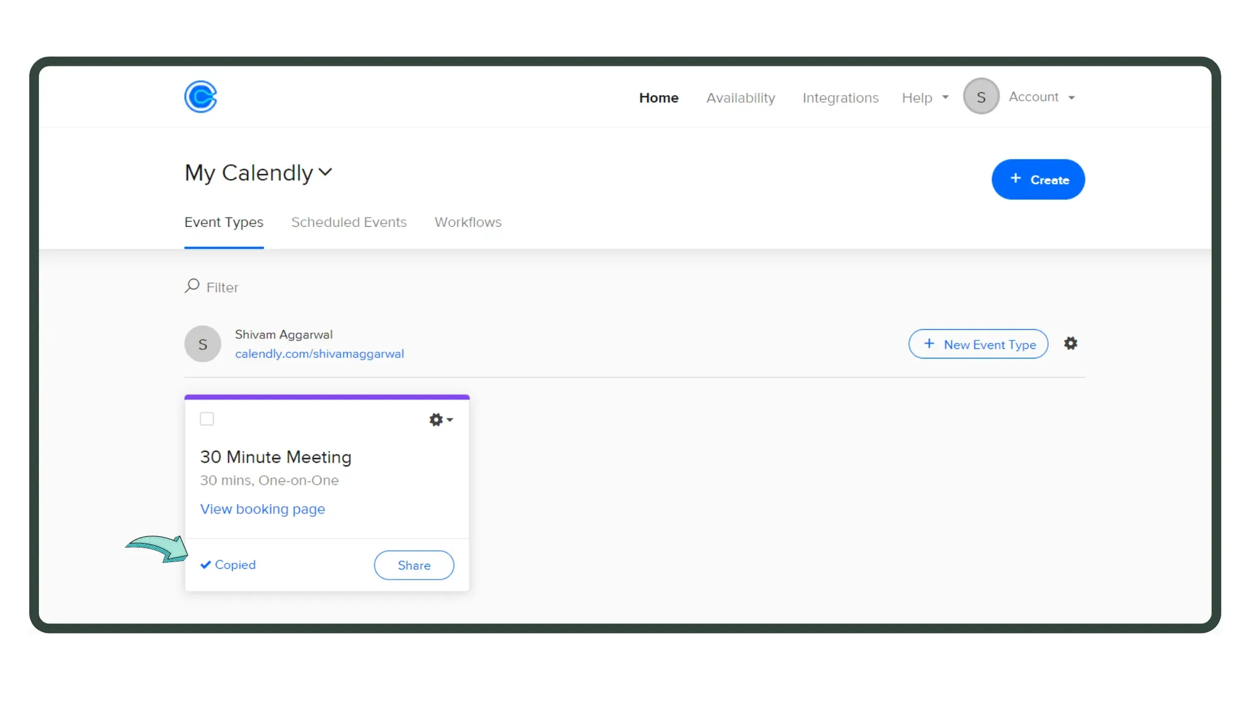Click the gear icon next to New Event Type
The width and height of the screenshot is (1260, 709).
click(x=1072, y=343)
